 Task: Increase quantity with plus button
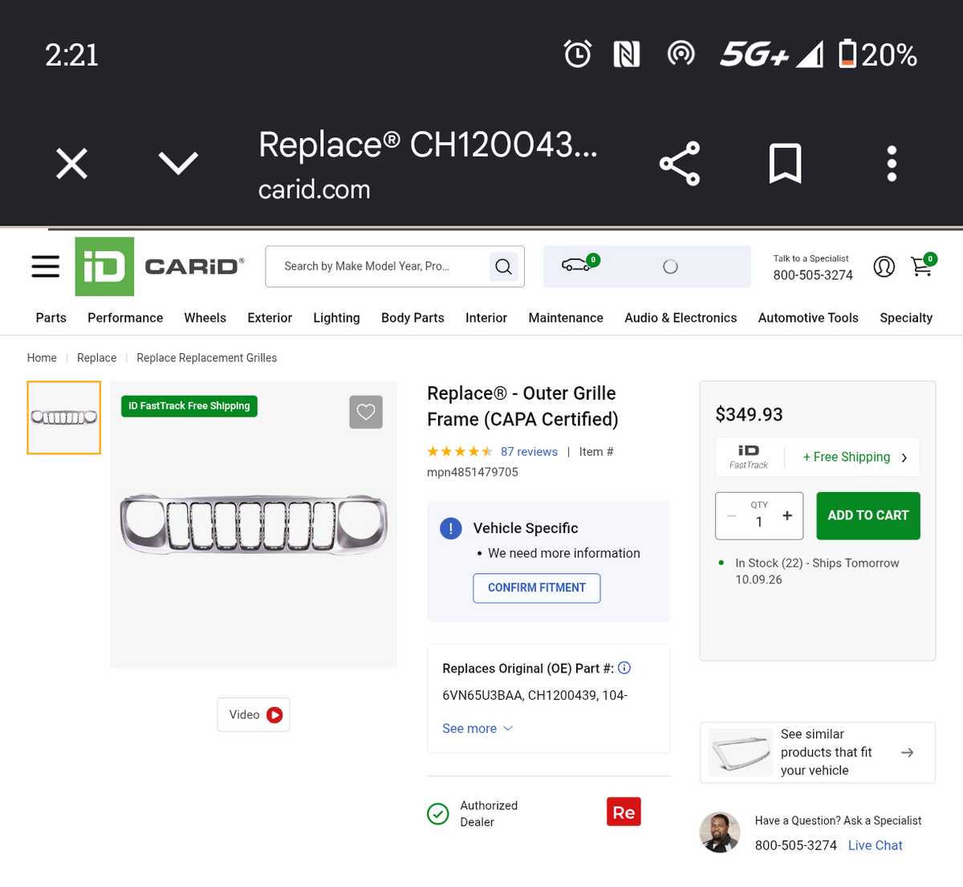[x=787, y=516]
